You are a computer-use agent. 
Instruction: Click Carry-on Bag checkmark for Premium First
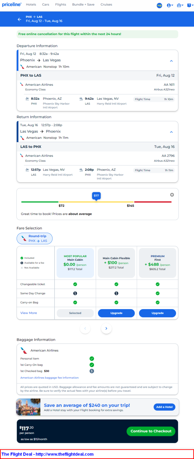pyautogui.click(x=158, y=302)
